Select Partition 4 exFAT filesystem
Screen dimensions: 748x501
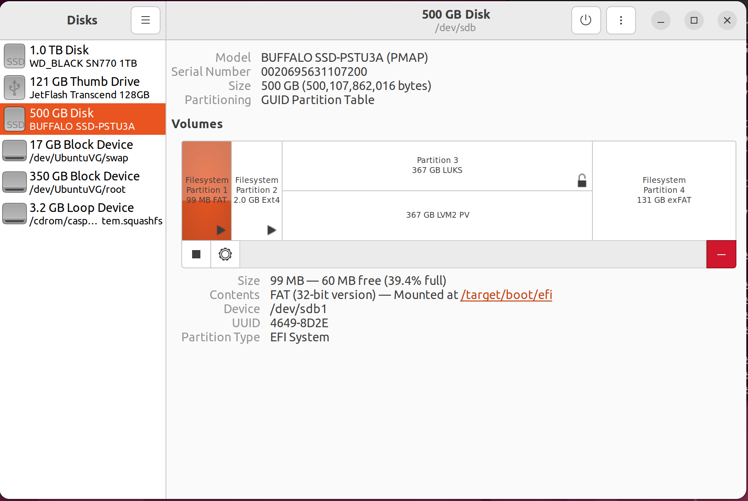pyautogui.click(x=664, y=190)
